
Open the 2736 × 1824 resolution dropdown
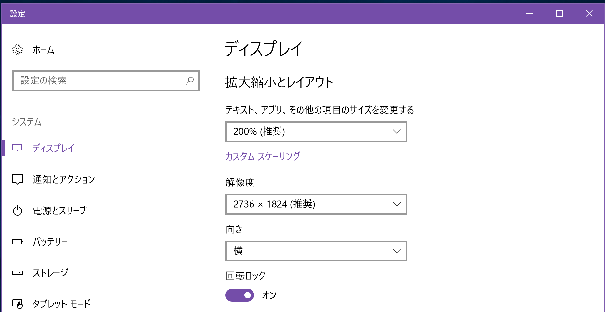click(316, 204)
